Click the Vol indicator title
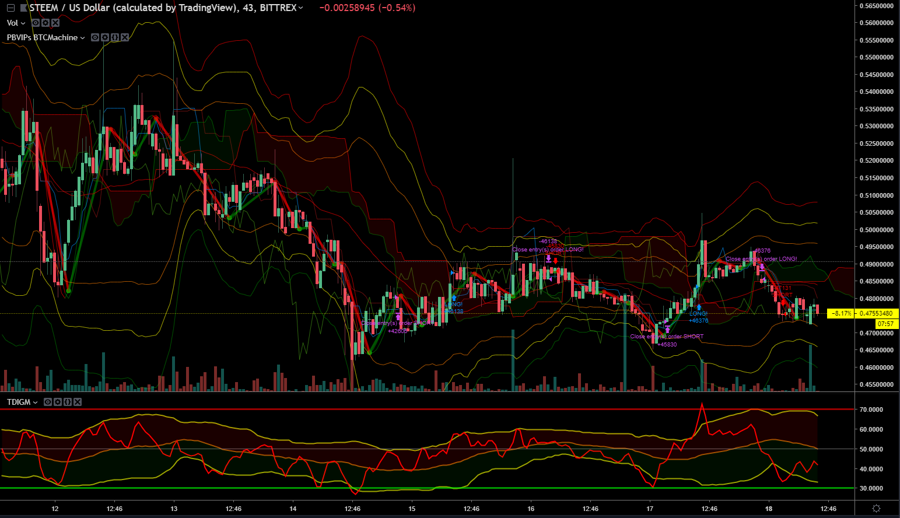 13,23
